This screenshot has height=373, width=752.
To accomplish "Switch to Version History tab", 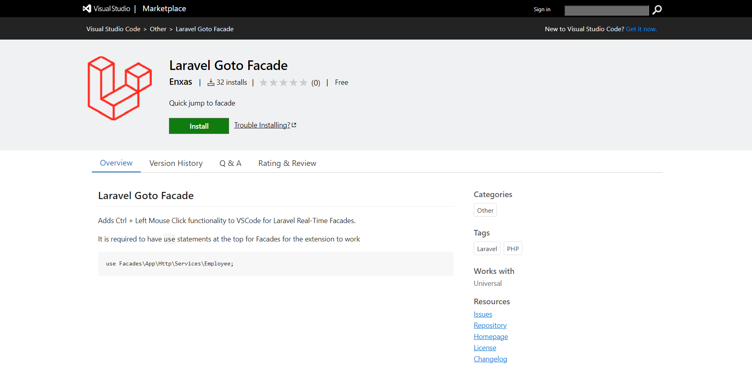I will (x=176, y=163).
